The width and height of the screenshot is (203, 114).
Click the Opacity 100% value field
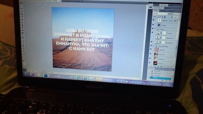click(x=176, y=14)
